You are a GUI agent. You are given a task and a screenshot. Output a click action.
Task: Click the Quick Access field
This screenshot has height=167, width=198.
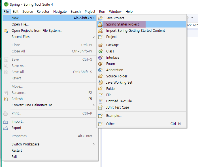click(192, 25)
